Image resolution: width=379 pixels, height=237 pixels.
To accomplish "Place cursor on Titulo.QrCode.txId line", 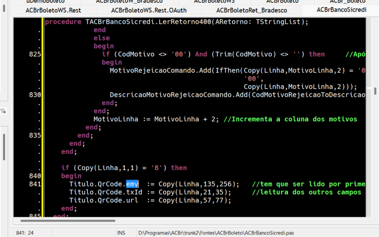I will 150,192.
